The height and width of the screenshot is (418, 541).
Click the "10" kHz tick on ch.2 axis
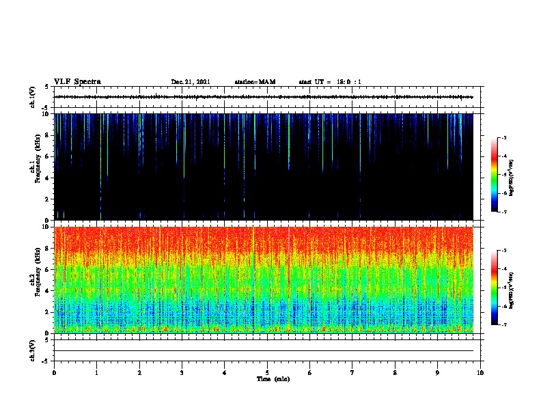point(46,227)
